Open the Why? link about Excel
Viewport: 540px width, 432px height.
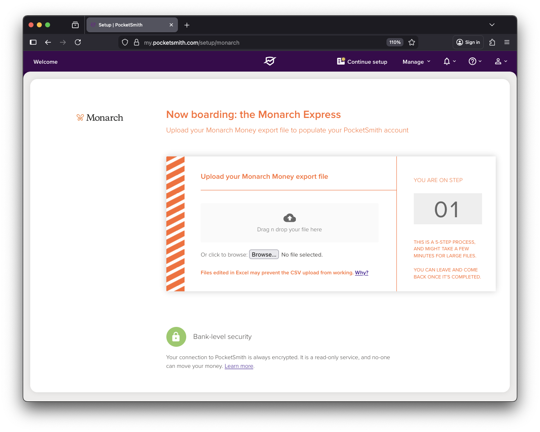point(361,273)
